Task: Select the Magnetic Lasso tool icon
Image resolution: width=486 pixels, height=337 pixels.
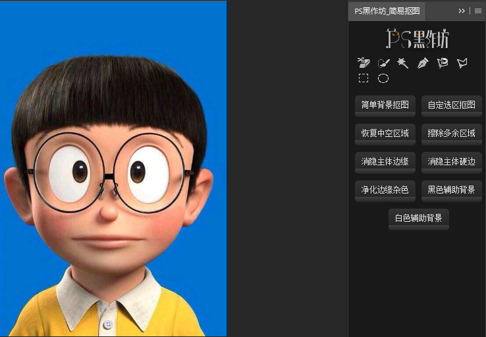Action: coord(443,63)
